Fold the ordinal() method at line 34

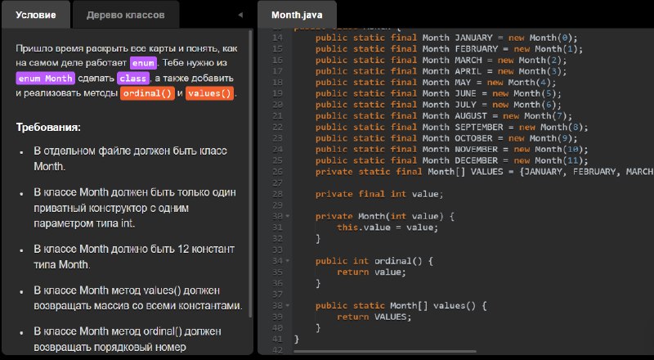(x=288, y=261)
